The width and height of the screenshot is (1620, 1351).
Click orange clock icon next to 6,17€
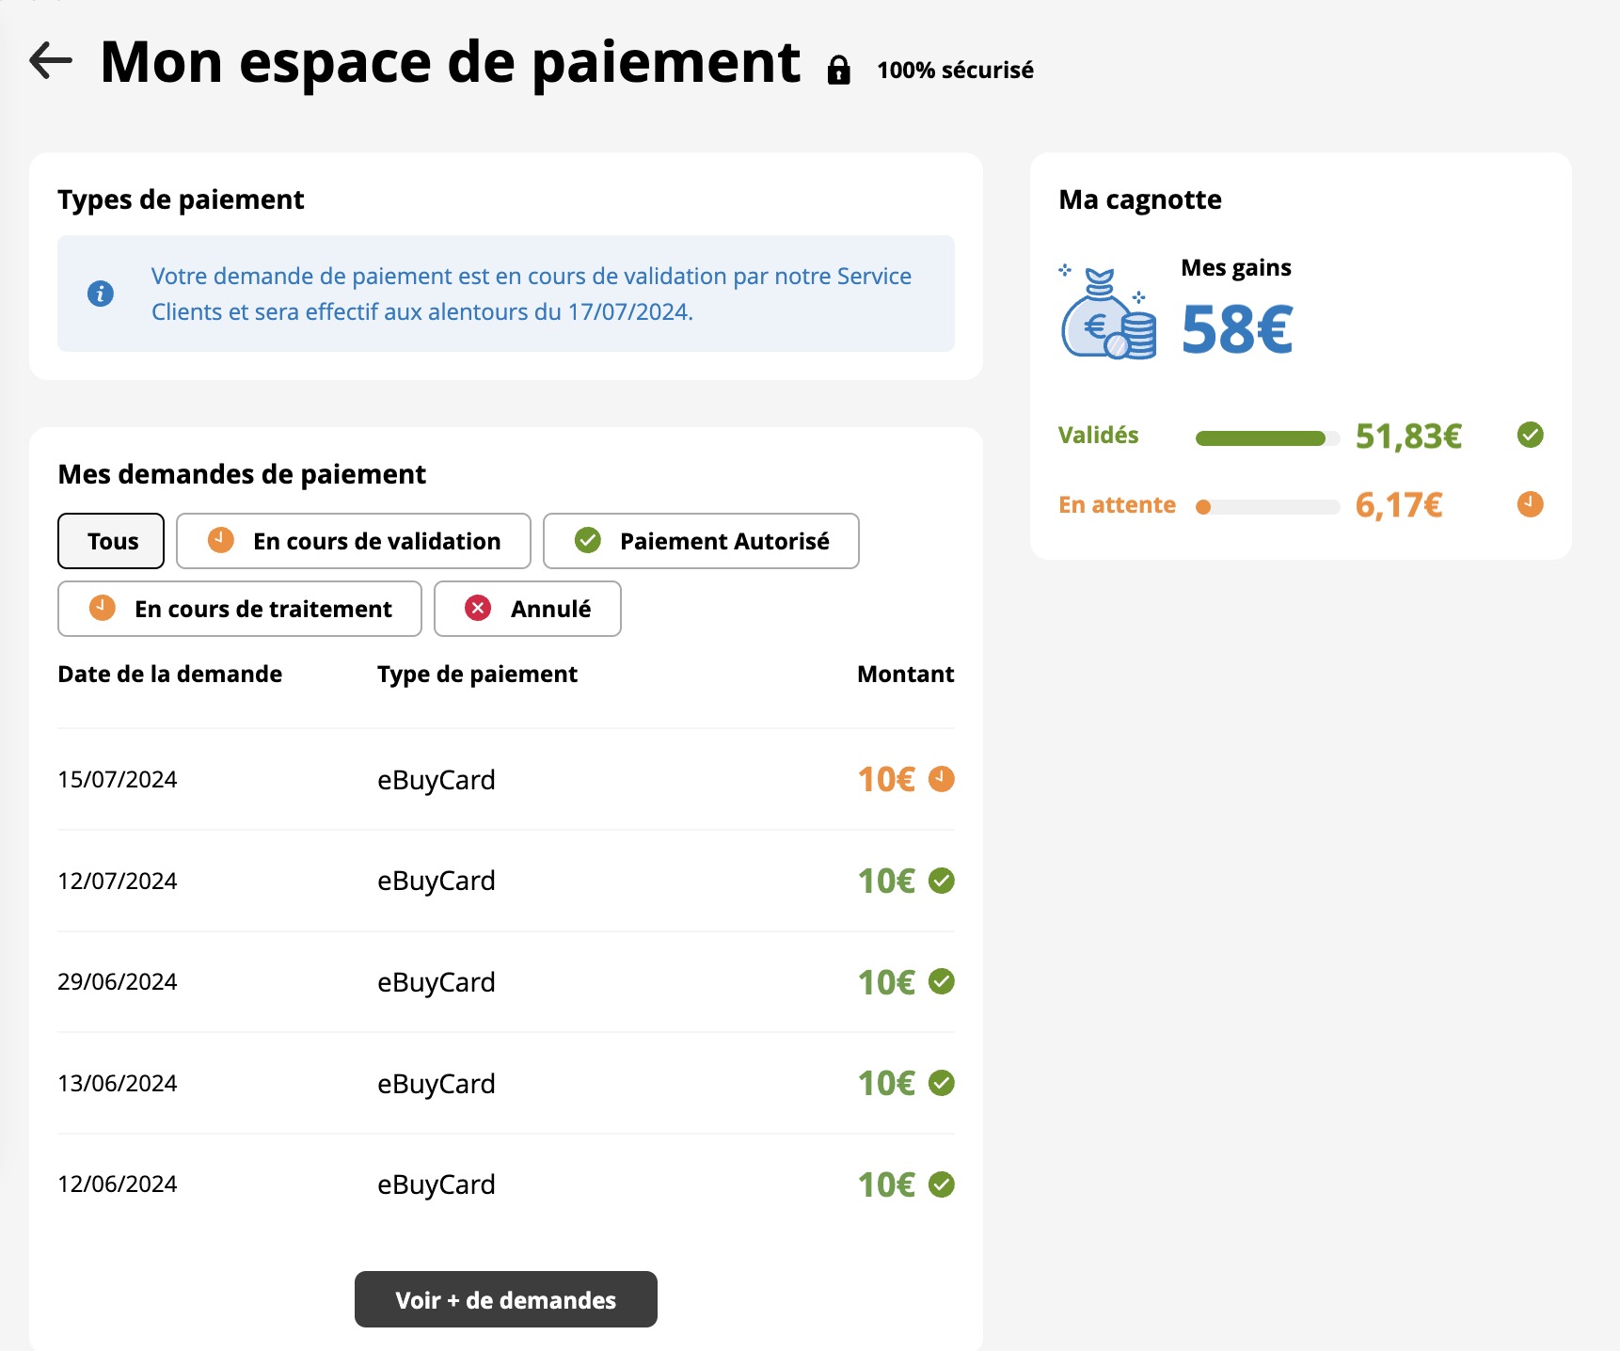tap(1530, 504)
